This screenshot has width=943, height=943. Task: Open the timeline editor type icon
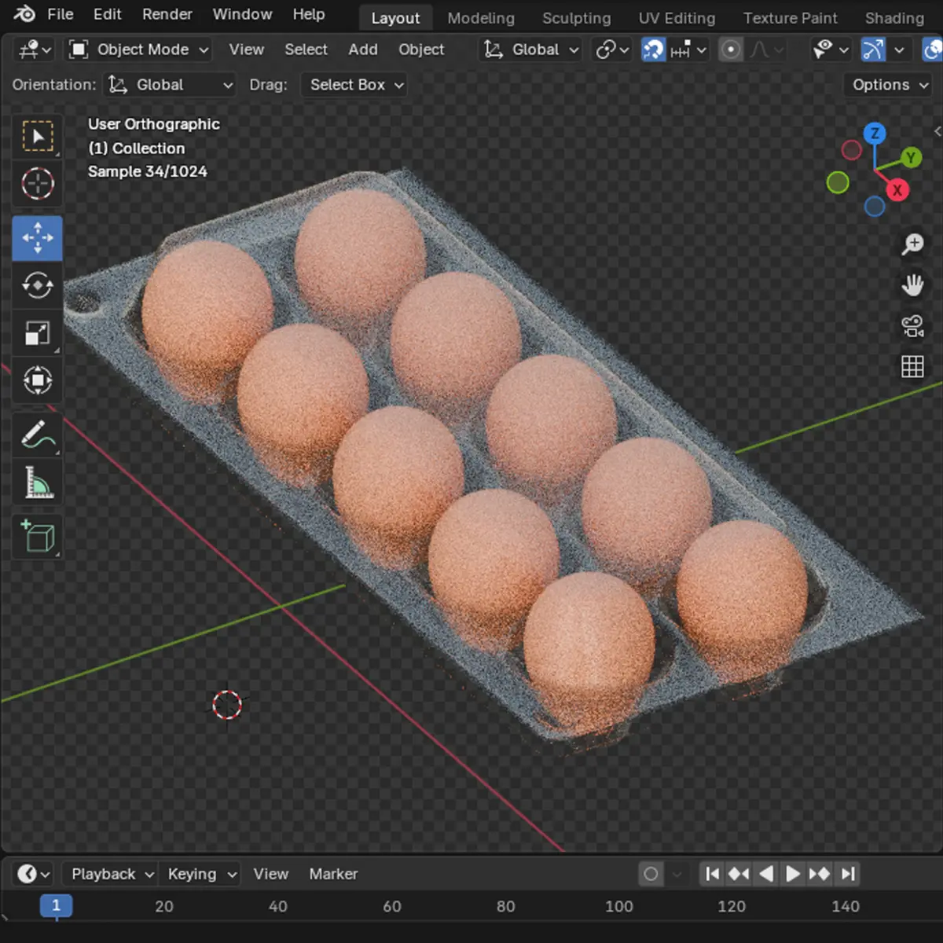[x=33, y=874]
